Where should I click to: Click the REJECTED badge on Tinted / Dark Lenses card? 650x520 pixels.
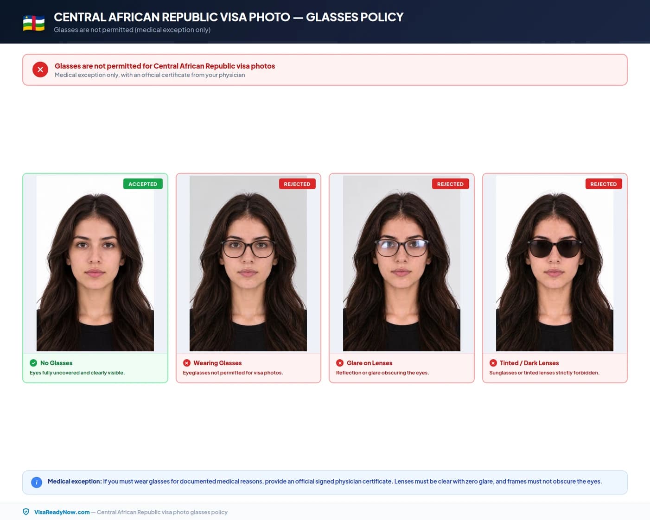tap(604, 184)
